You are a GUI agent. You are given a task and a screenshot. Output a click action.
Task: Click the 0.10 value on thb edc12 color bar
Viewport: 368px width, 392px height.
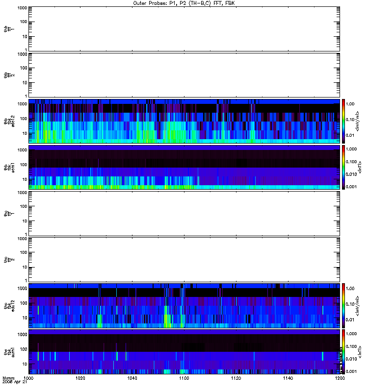click(350, 120)
